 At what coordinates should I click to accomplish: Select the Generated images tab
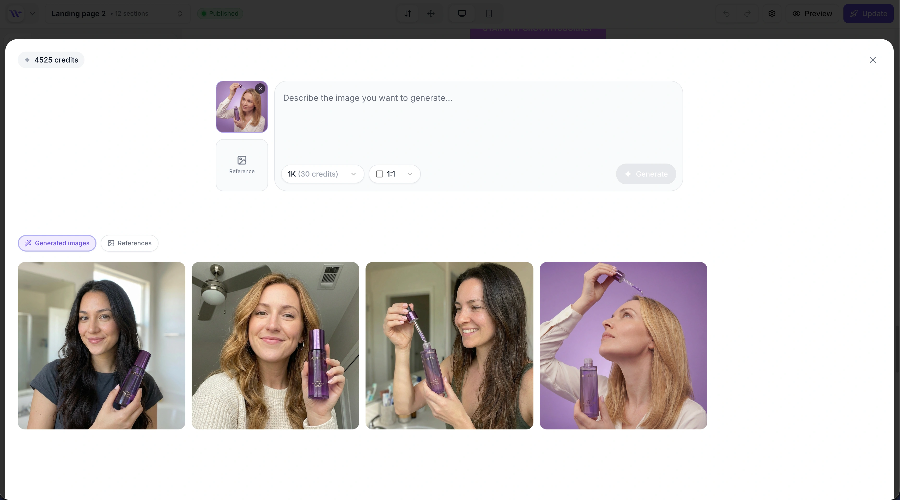point(57,243)
